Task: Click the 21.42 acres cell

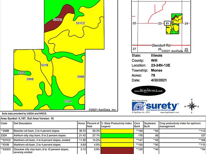Action: click(x=82, y=135)
